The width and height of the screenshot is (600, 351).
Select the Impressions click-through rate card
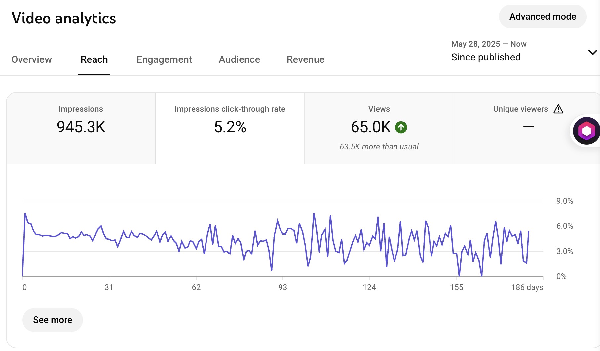[230, 127]
